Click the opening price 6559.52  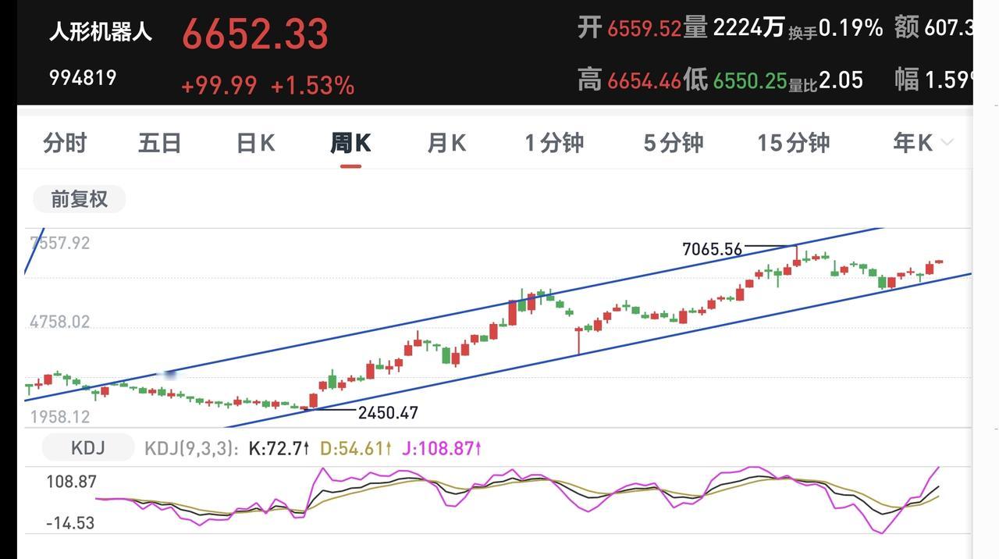point(644,29)
